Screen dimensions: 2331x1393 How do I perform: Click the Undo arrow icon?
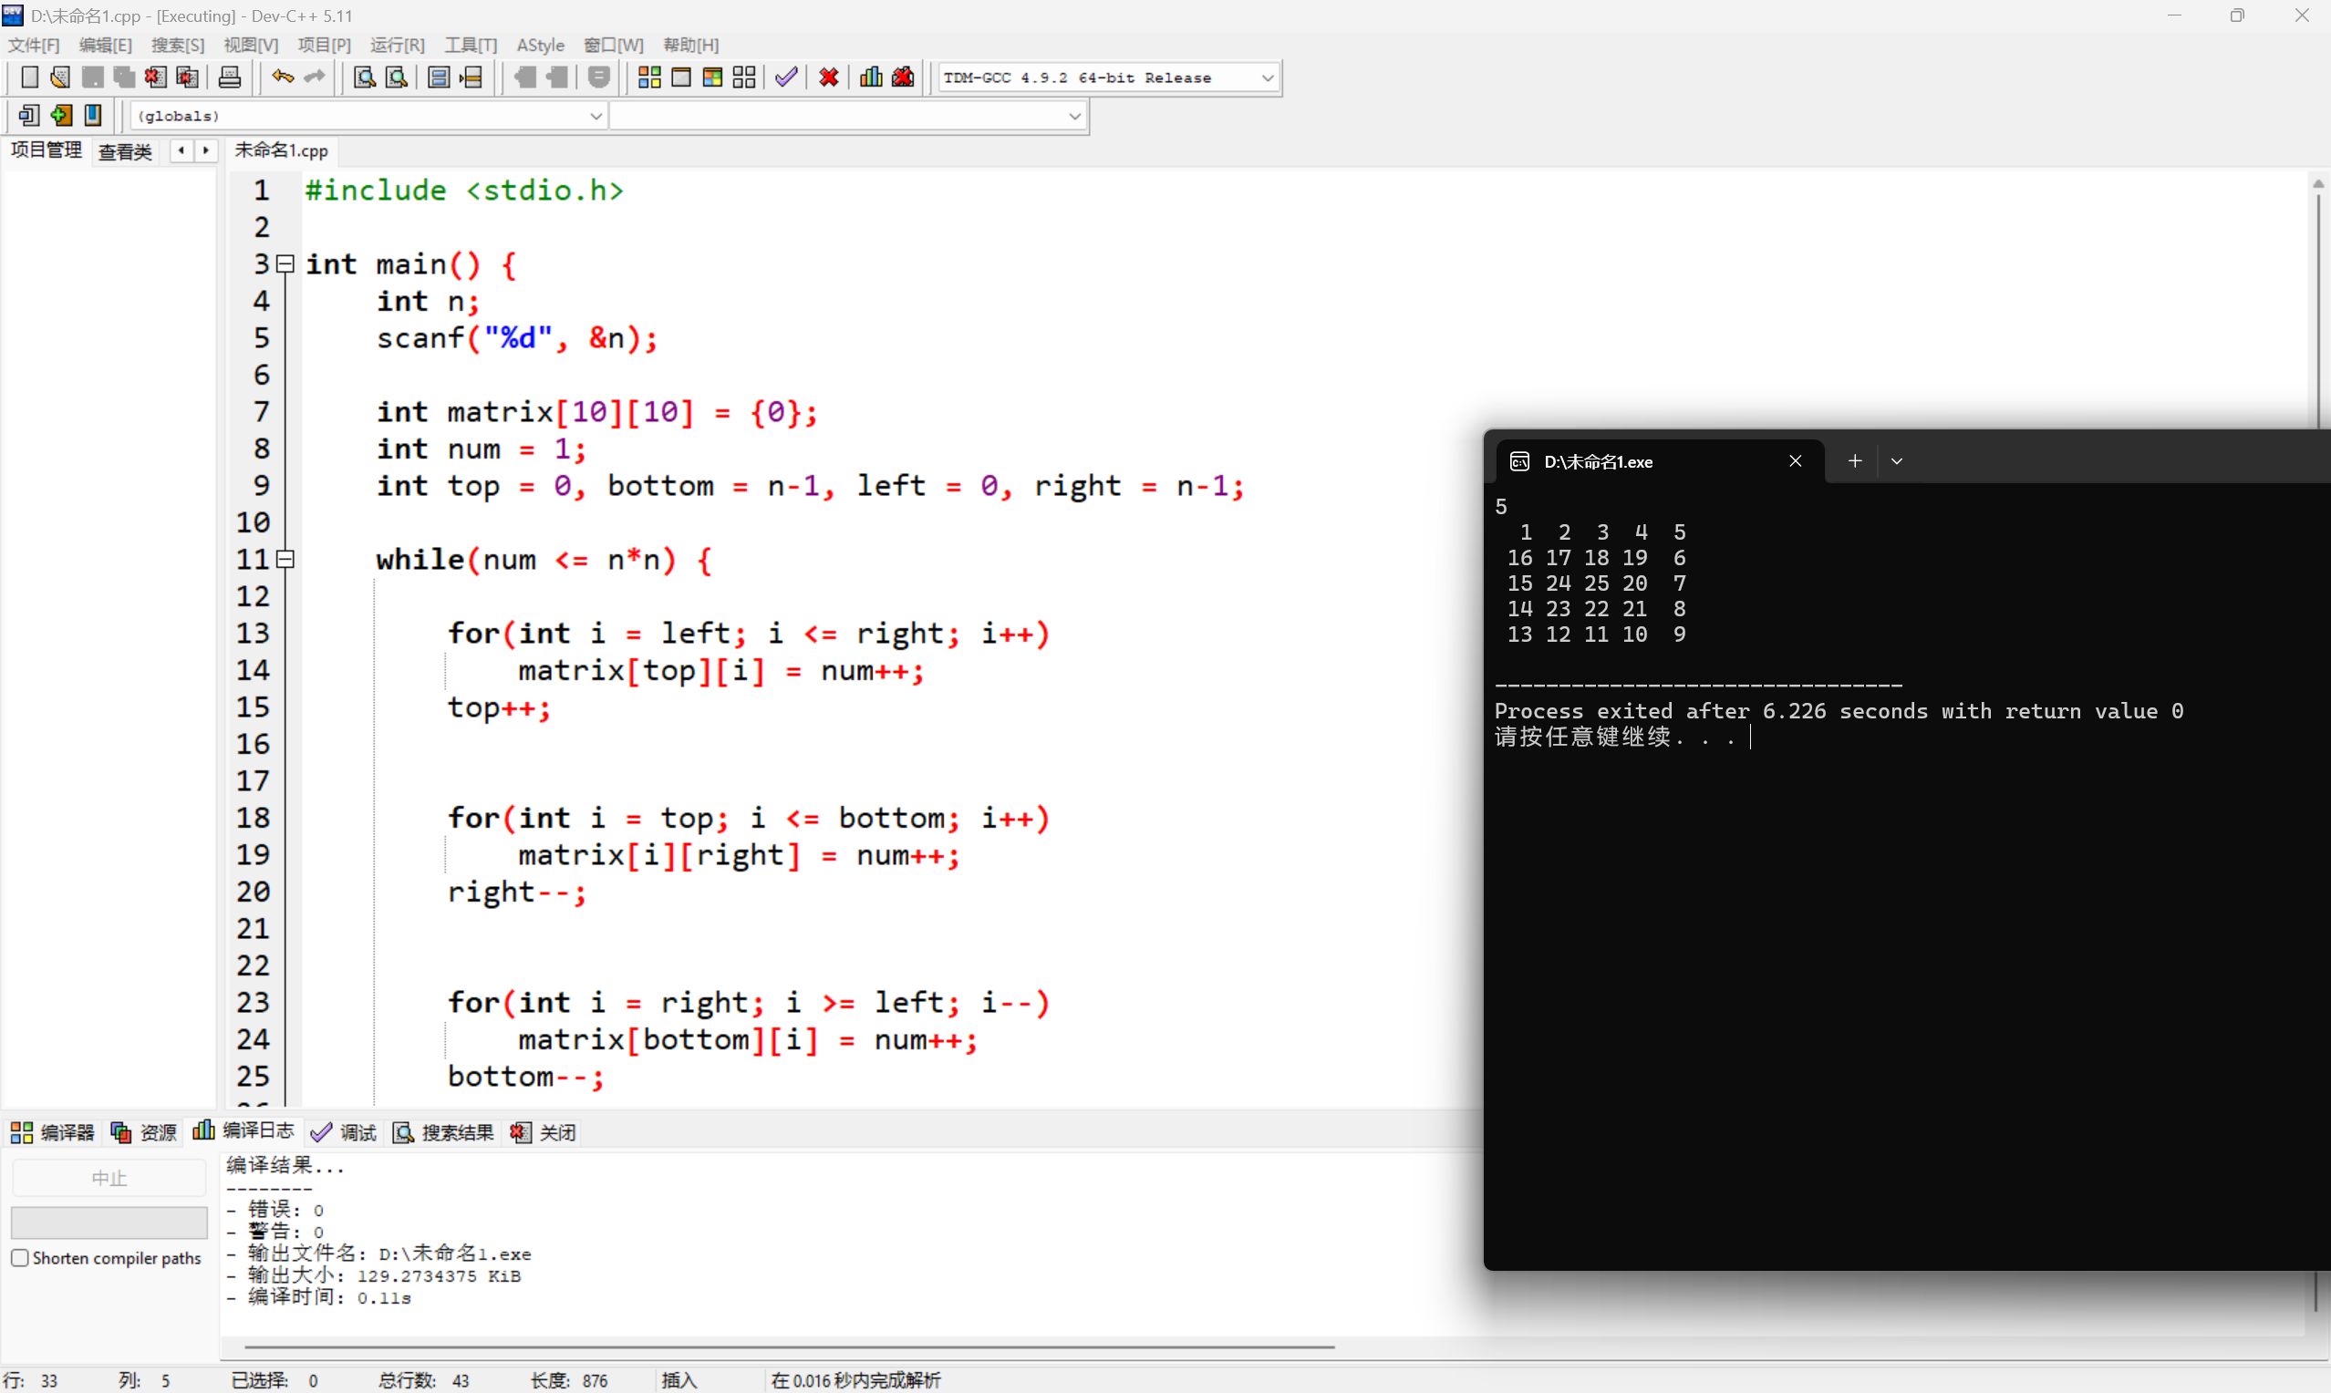[283, 77]
